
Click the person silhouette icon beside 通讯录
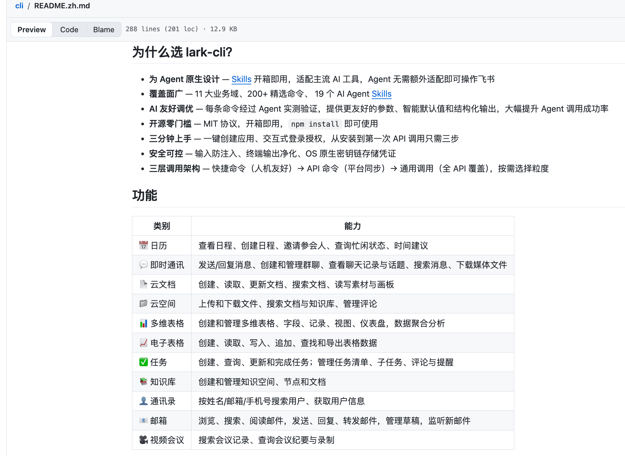[x=143, y=401]
